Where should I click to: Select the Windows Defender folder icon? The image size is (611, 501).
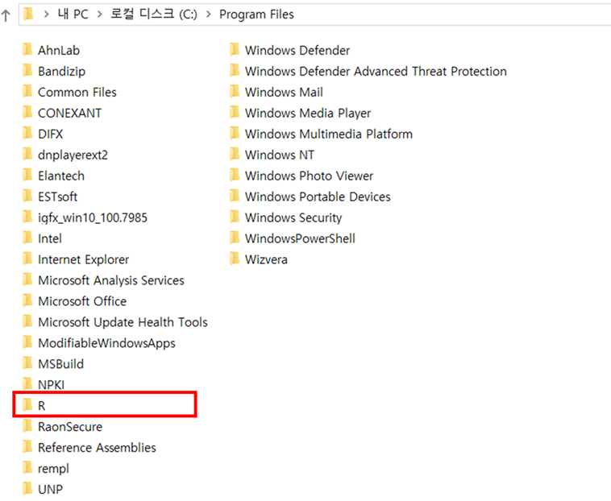pyautogui.click(x=235, y=50)
